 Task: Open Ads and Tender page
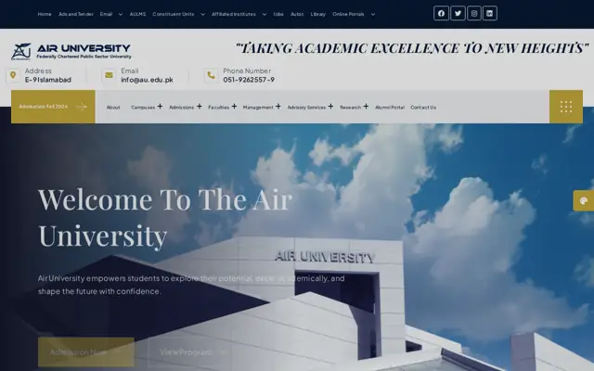point(76,14)
